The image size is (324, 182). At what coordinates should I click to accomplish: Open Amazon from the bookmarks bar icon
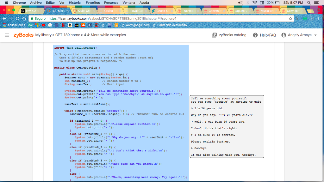70,26
